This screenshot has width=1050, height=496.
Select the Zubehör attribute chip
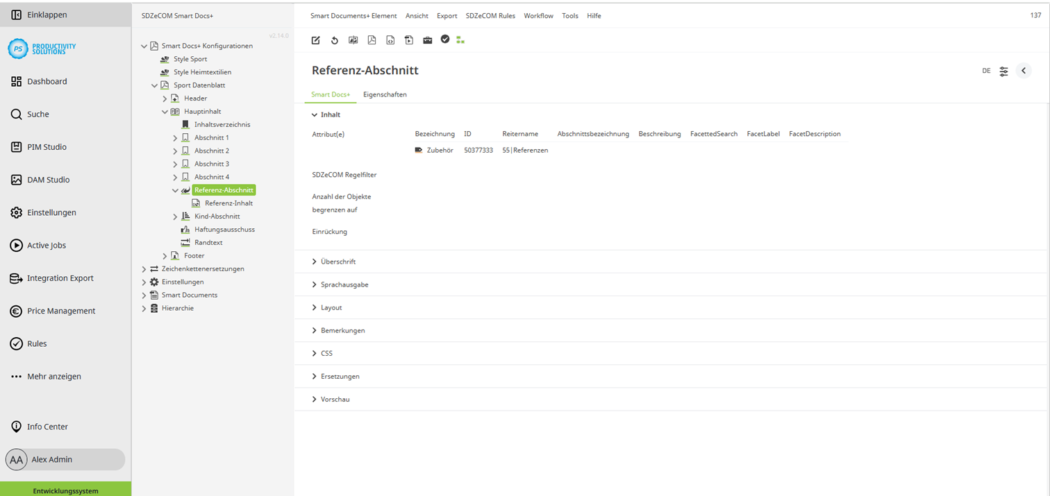tap(435, 149)
